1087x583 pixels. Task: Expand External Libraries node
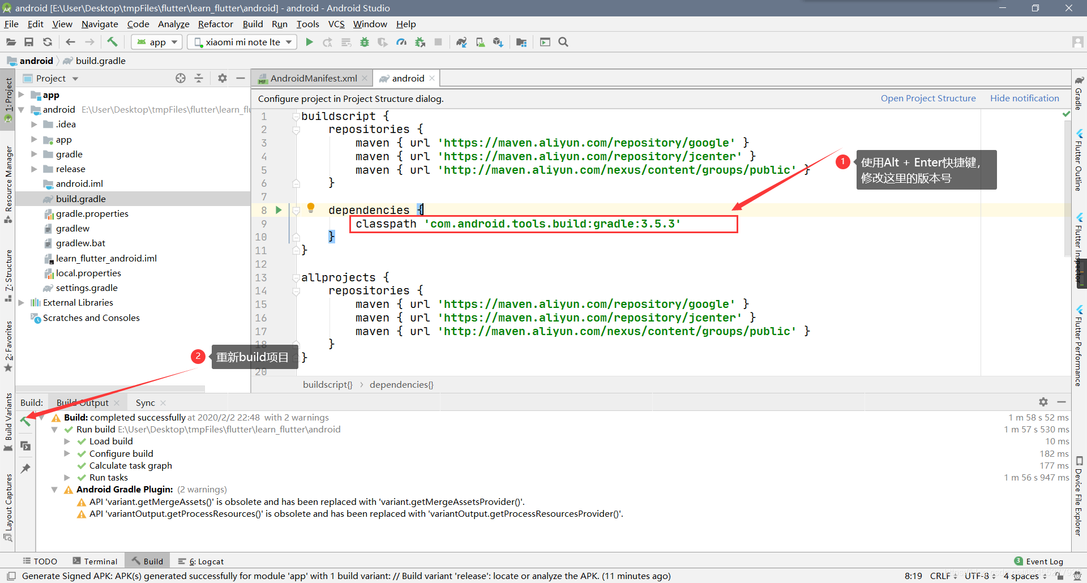(x=21, y=303)
